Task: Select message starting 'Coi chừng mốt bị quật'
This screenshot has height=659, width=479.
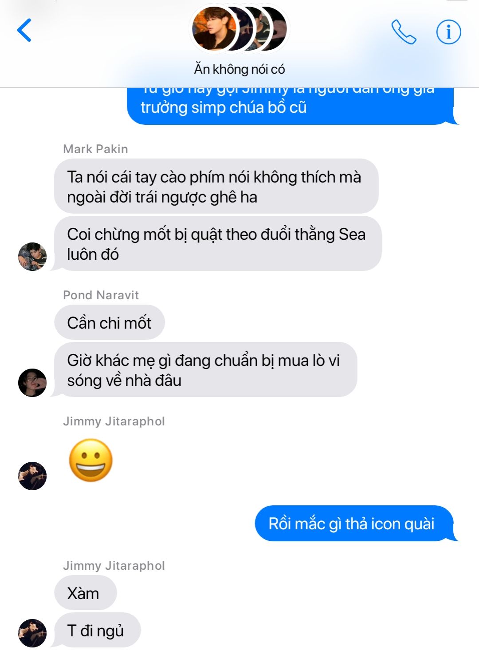Action: pos(216,244)
